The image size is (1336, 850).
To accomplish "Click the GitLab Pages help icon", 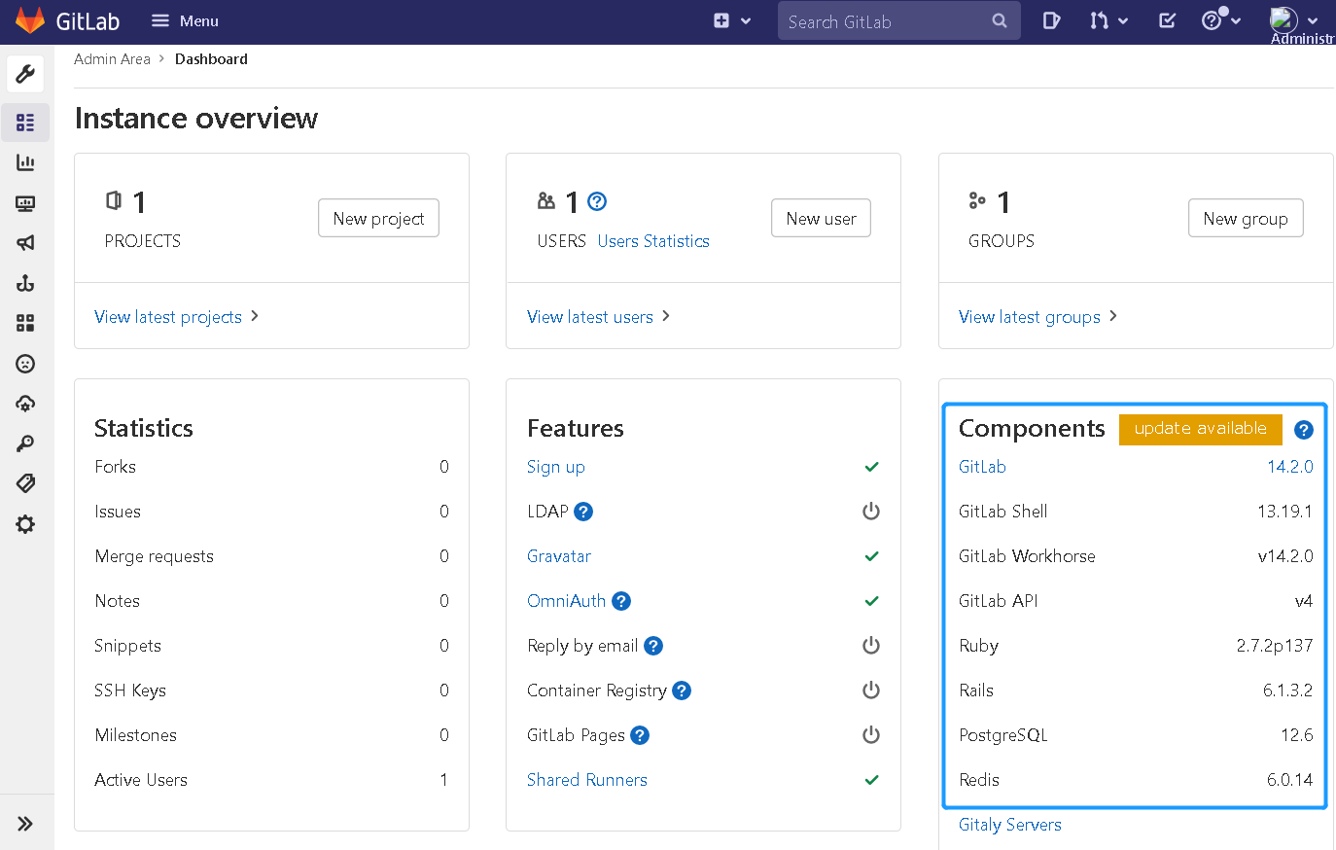I will point(640,735).
